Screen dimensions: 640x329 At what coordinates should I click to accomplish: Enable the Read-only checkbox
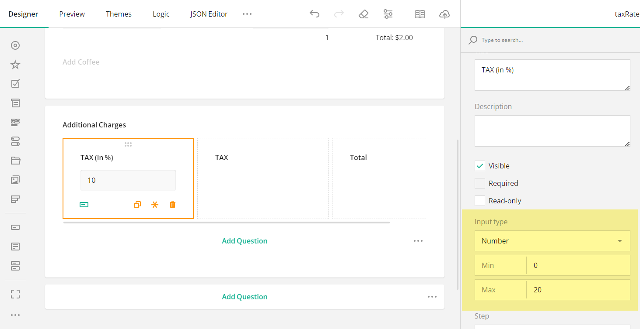(479, 200)
